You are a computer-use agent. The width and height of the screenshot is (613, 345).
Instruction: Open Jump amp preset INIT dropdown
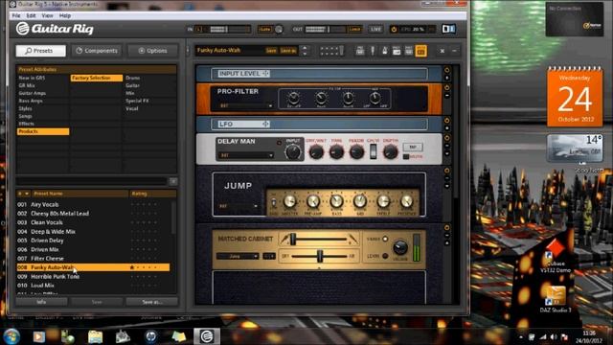tap(238, 206)
